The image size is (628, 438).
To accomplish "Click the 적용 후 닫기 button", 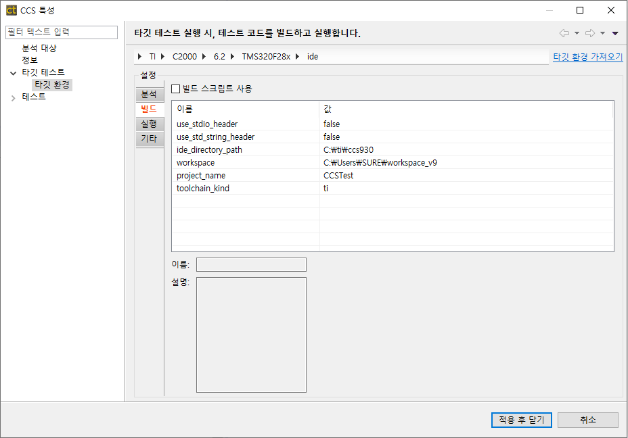I will [x=522, y=420].
